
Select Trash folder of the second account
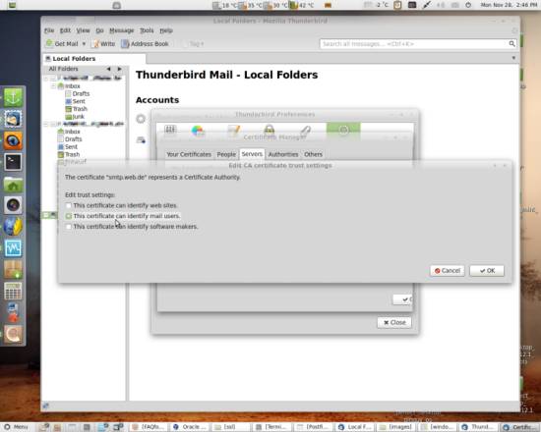tap(69, 154)
